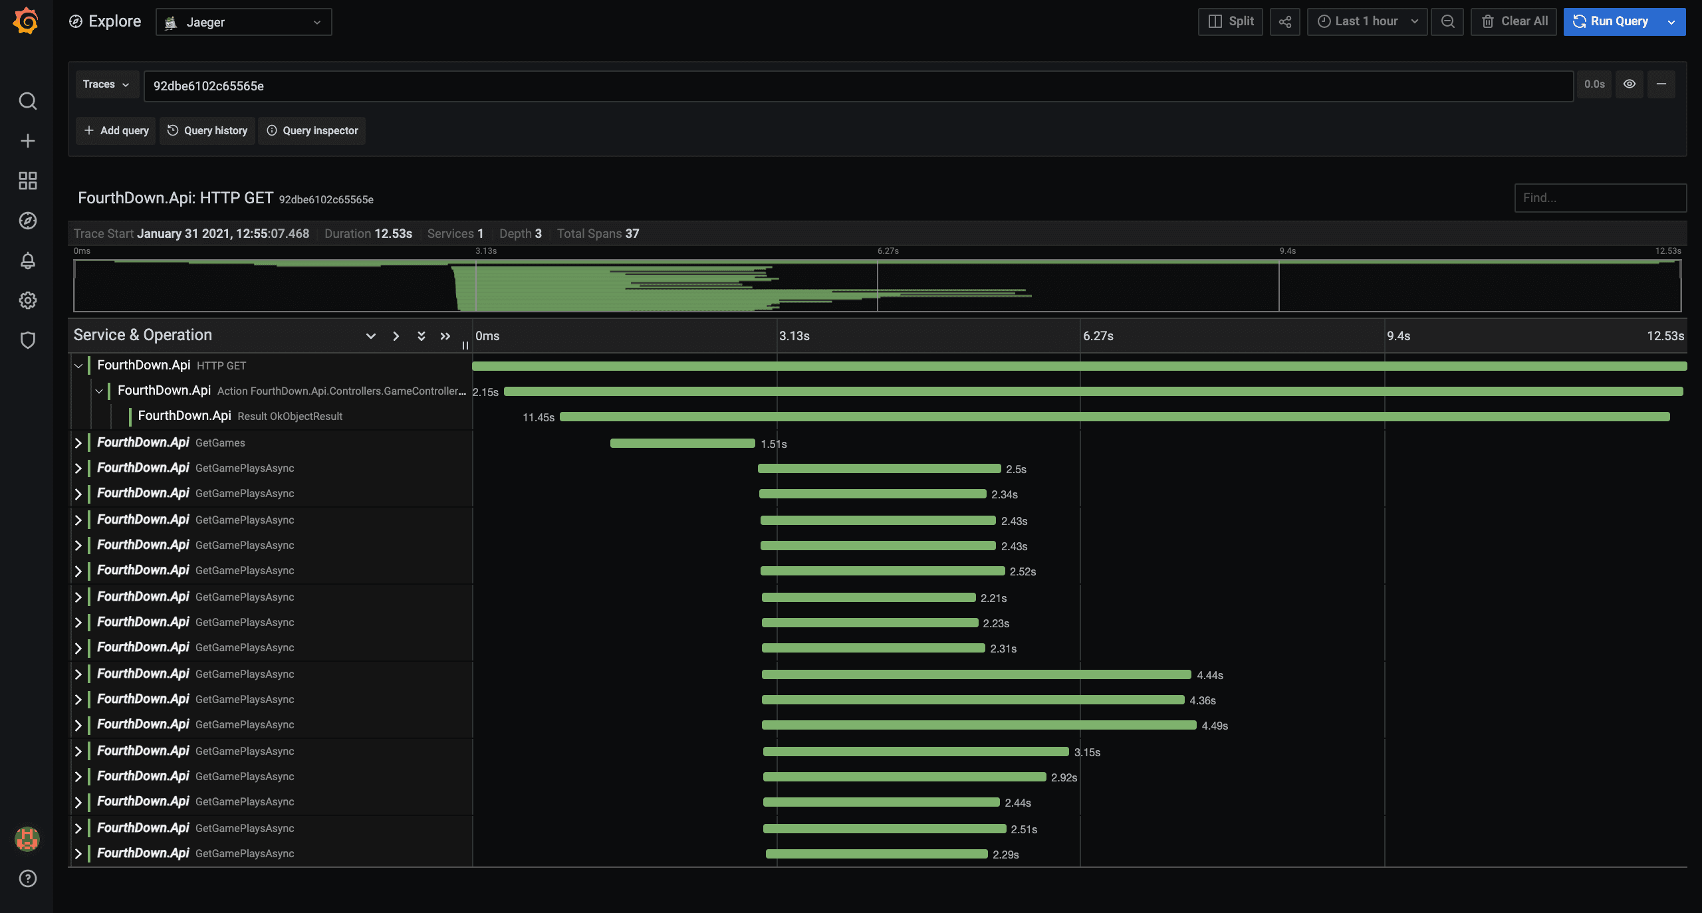Click the sidebar Search magnifier icon
This screenshot has height=913, width=1702.
tap(27, 101)
